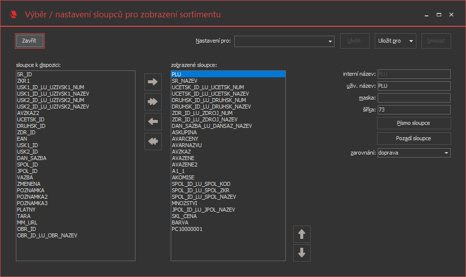Viewport: 466px width, 277px height.
Task: Click the interní název field
Action: [x=414, y=74]
